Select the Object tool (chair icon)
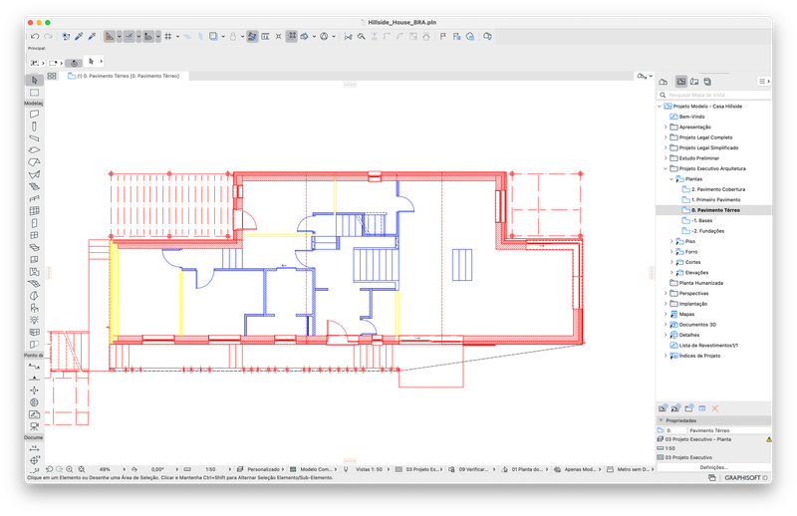The width and height of the screenshot is (797, 516). click(x=34, y=308)
